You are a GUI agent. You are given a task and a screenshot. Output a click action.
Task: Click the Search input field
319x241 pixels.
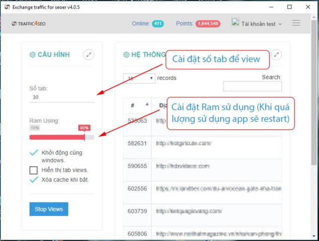(252, 86)
